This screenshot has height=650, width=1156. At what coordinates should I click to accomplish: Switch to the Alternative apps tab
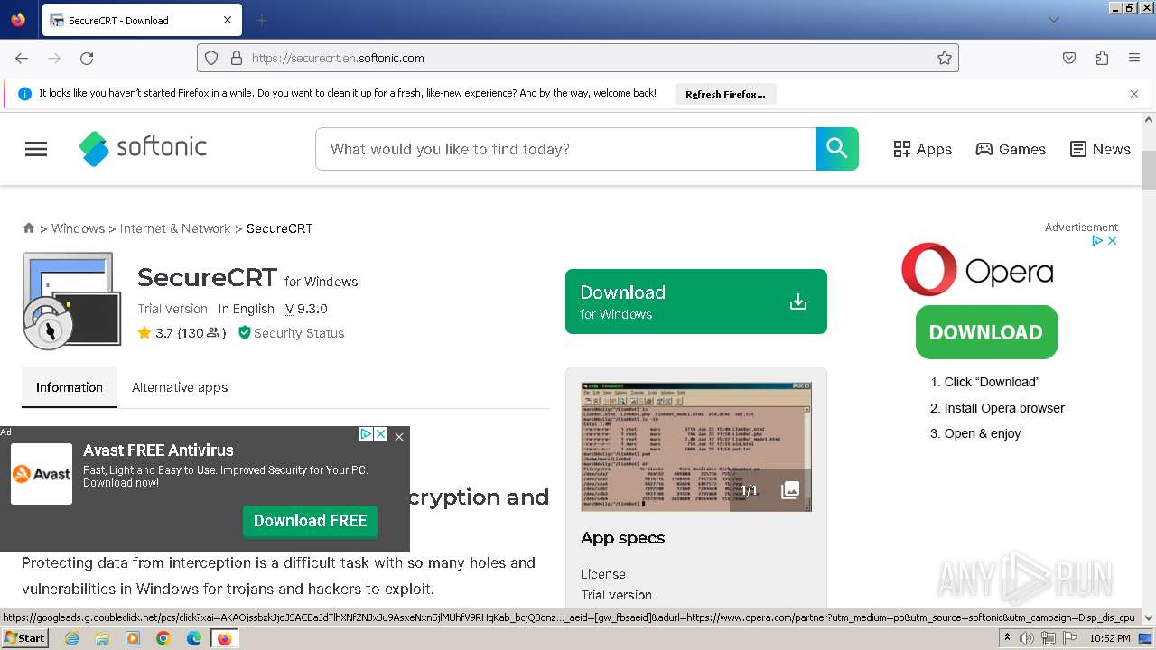tap(180, 387)
